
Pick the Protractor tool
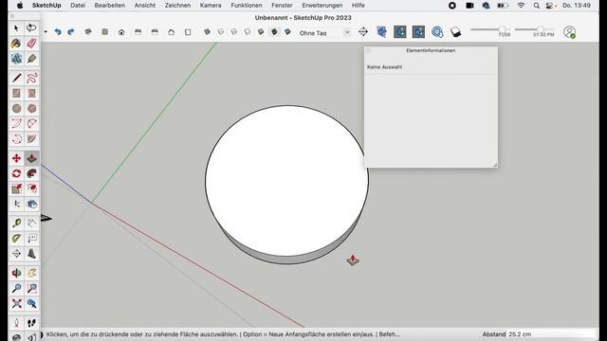click(16, 238)
